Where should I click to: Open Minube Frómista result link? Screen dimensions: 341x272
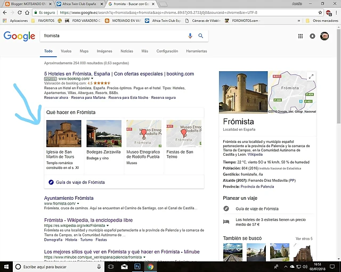point(122,252)
